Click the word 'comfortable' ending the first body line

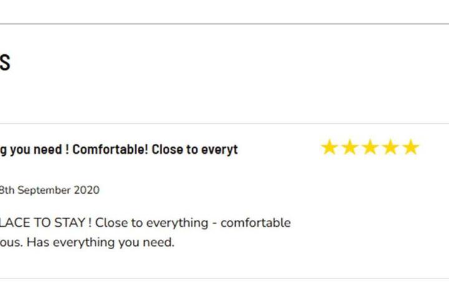256,222
